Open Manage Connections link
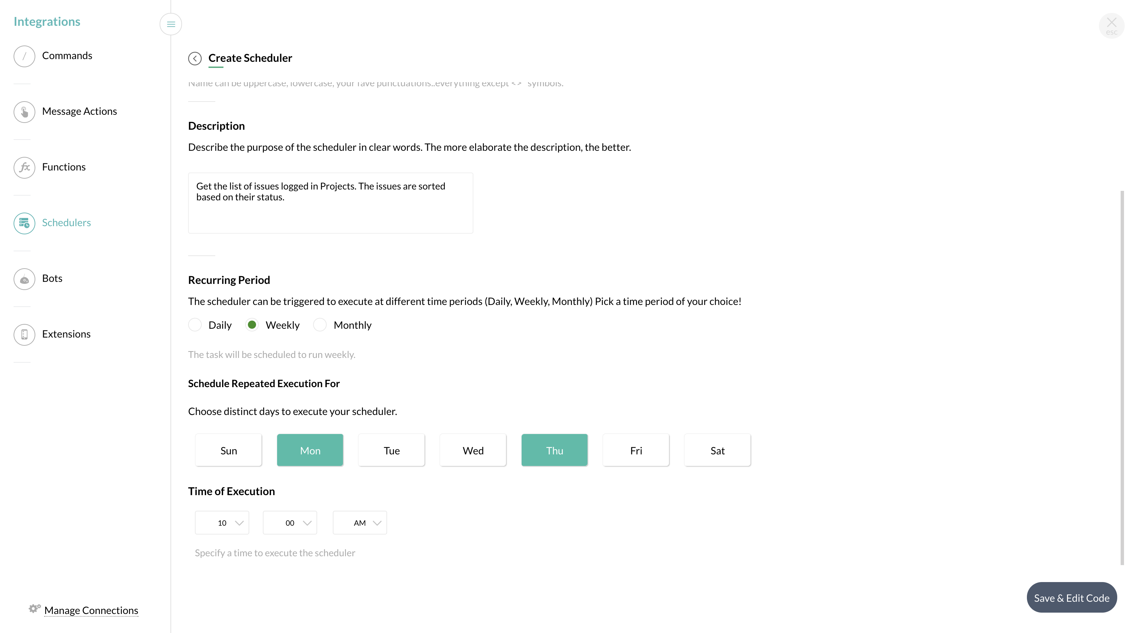 point(91,610)
